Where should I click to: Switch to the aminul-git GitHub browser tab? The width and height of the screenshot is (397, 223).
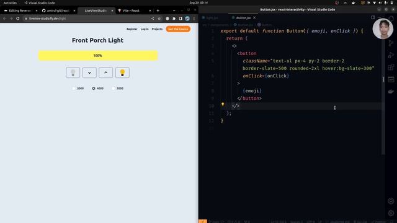[x=58, y=11]
